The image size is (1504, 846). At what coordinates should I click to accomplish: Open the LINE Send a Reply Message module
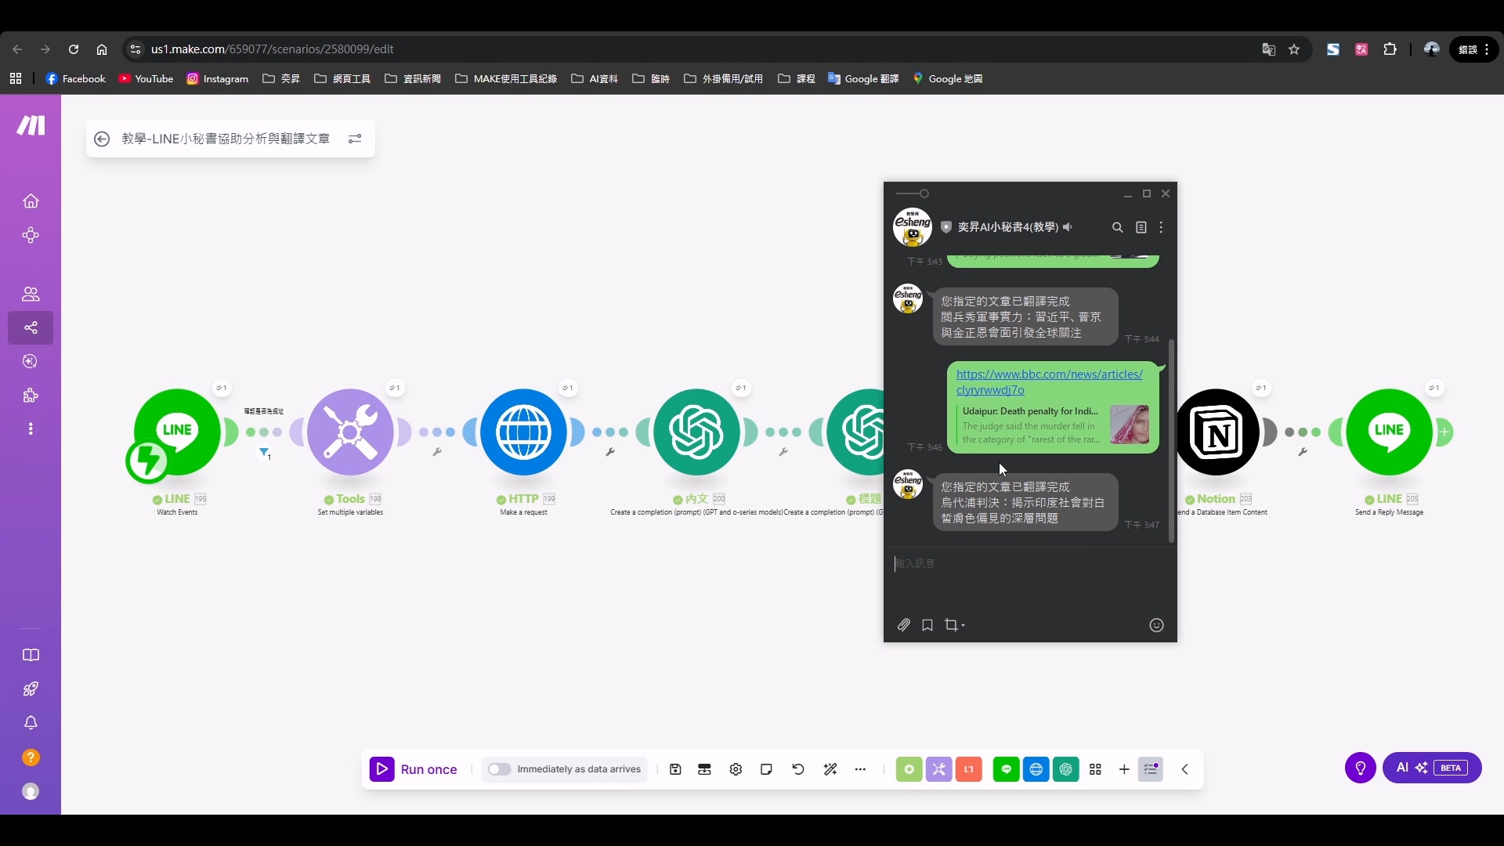(x=1390, y=432)
